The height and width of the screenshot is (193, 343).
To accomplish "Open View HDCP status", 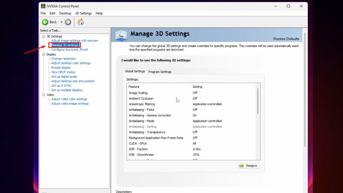I will (x=63, y=72).
